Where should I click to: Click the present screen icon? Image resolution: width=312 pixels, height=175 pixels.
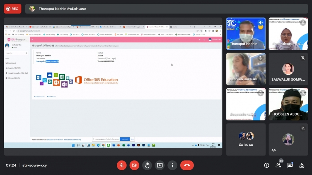tap(159, 165)
